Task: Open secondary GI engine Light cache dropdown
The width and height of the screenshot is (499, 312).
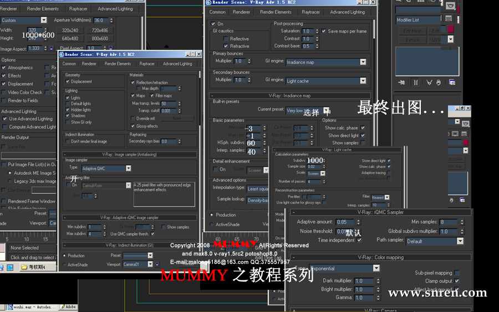Action: click(x=326, y=81)
